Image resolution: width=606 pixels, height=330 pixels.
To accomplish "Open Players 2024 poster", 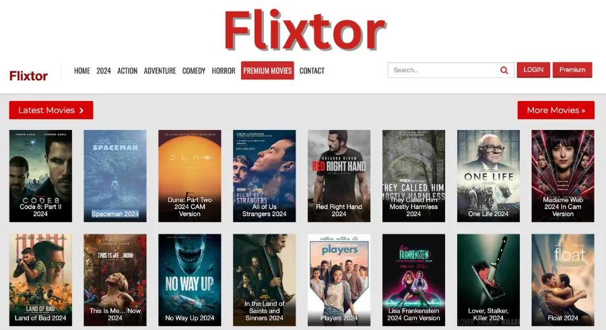I will [339, 279].
